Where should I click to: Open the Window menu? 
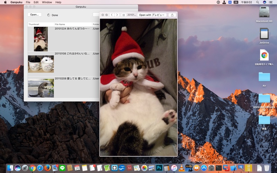tap(47, 2)
